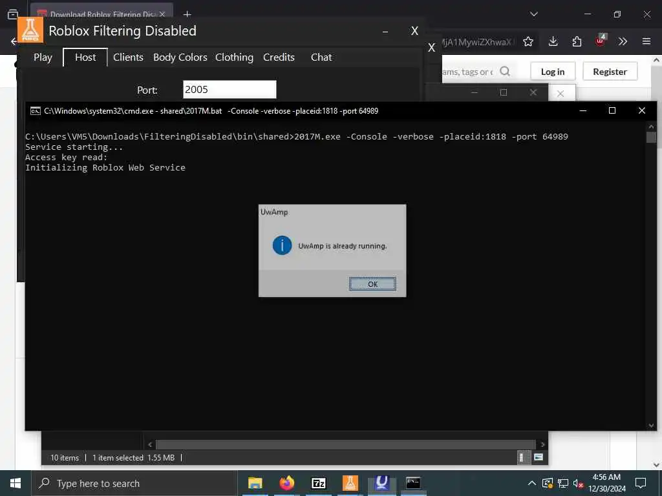The image size is (662, 496).
Task: Click the muted volume tray icon
Action: click(x=579, y=483)
